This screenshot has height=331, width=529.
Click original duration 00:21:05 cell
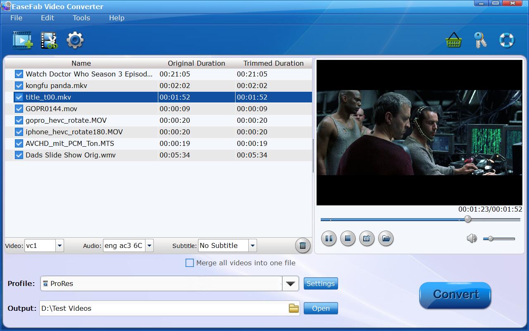tap(175, 74)
